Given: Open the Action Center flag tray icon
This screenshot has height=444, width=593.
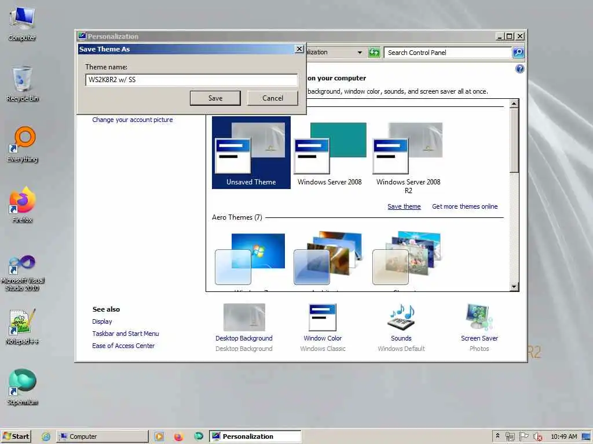Looking at the screenshot, I should coord(524,436).
